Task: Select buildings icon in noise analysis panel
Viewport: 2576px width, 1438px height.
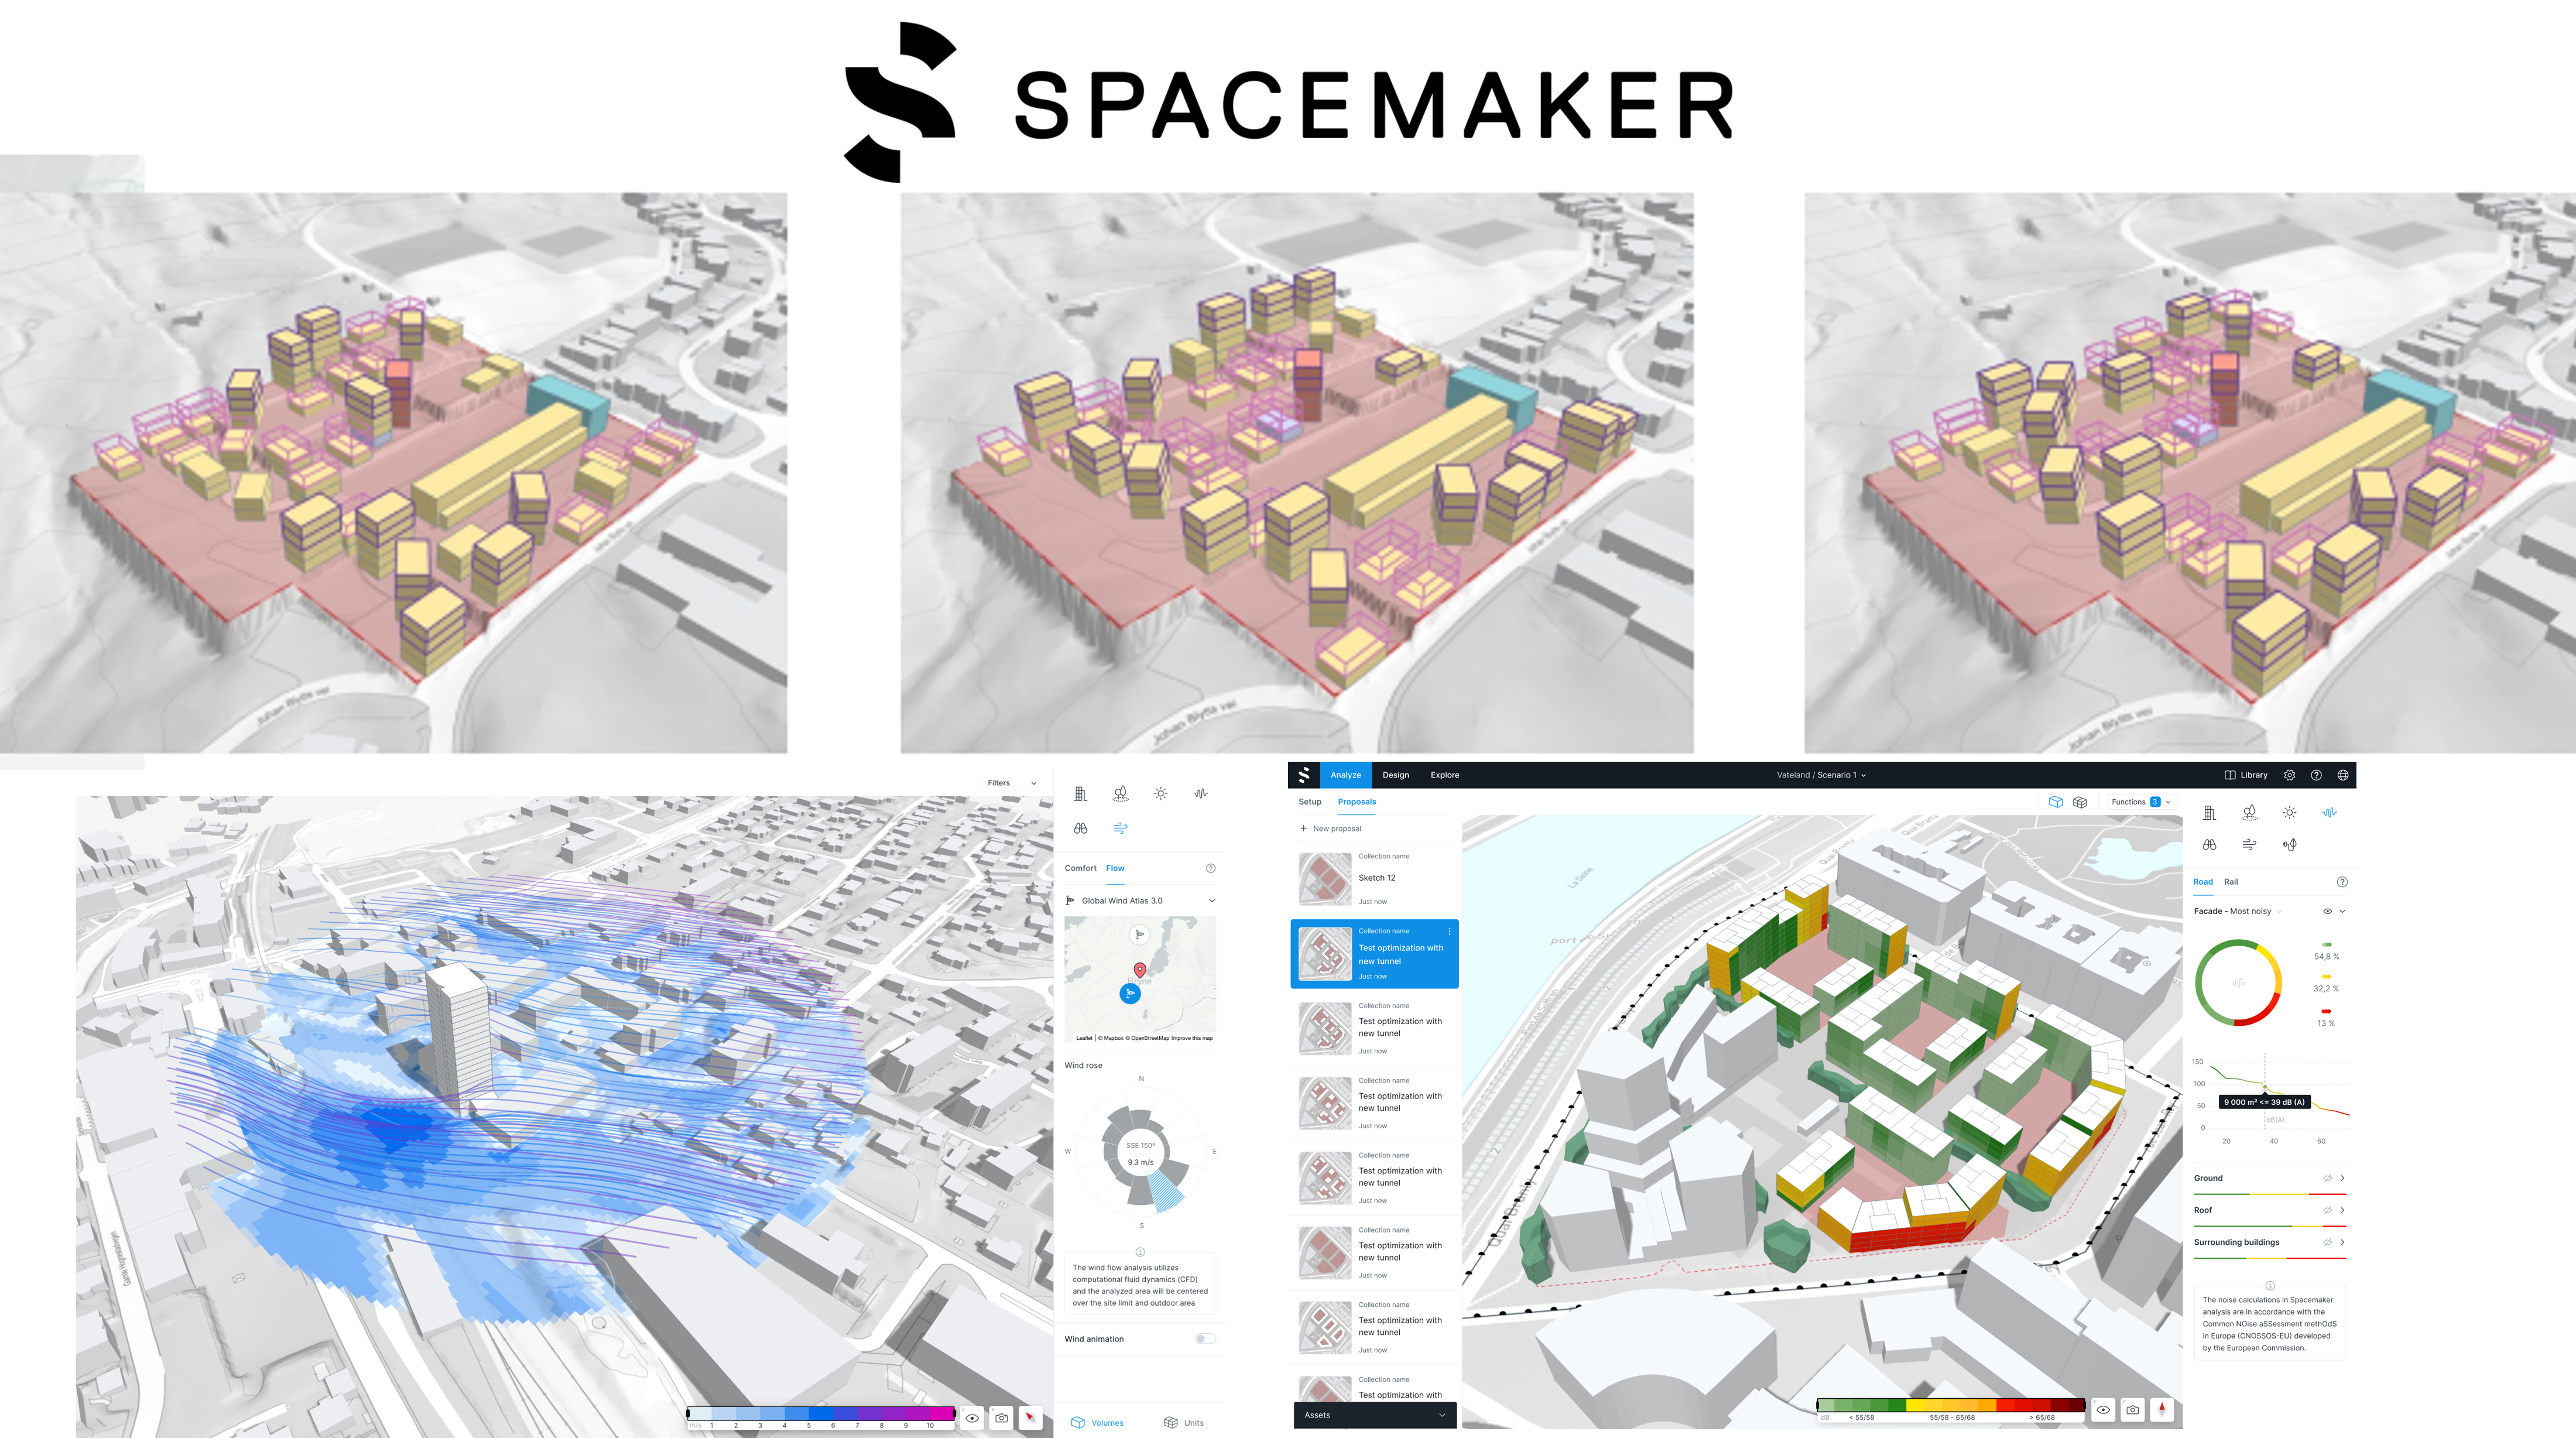Action: [2209, 813]
